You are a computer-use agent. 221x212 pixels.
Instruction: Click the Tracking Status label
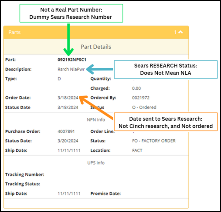point(23,184)
